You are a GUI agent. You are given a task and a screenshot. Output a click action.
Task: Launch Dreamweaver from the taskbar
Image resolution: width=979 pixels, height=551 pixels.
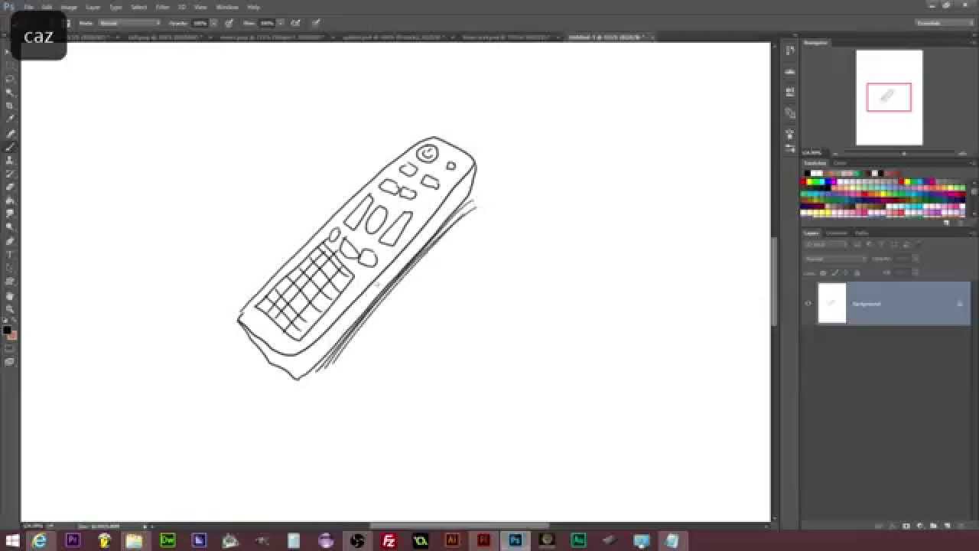(x=168, y=540)
